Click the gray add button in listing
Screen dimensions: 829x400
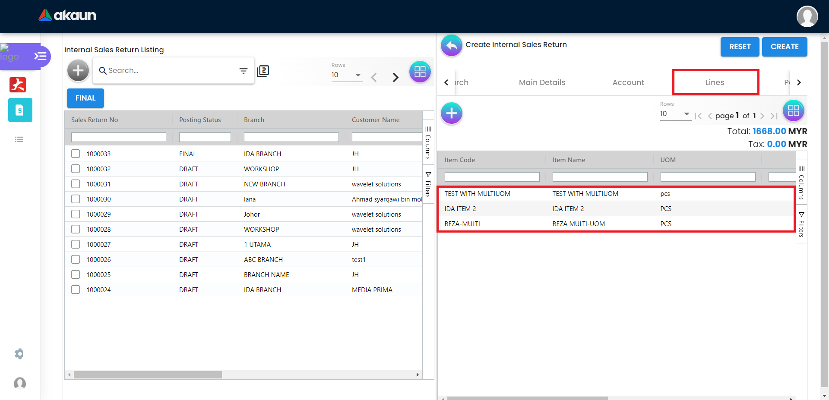[78, 70]
